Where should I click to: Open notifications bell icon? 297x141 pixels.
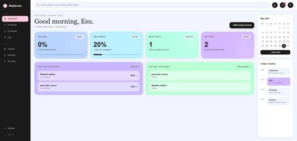click(282, 5)
